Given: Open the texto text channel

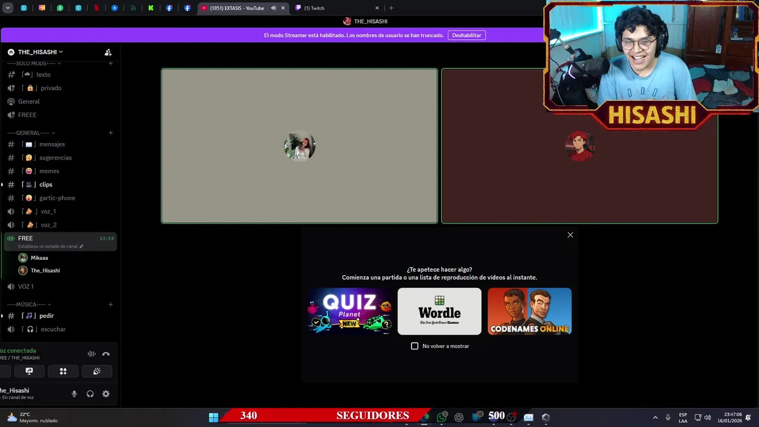Looking at the screenshot, I should (x=59, y=75).
